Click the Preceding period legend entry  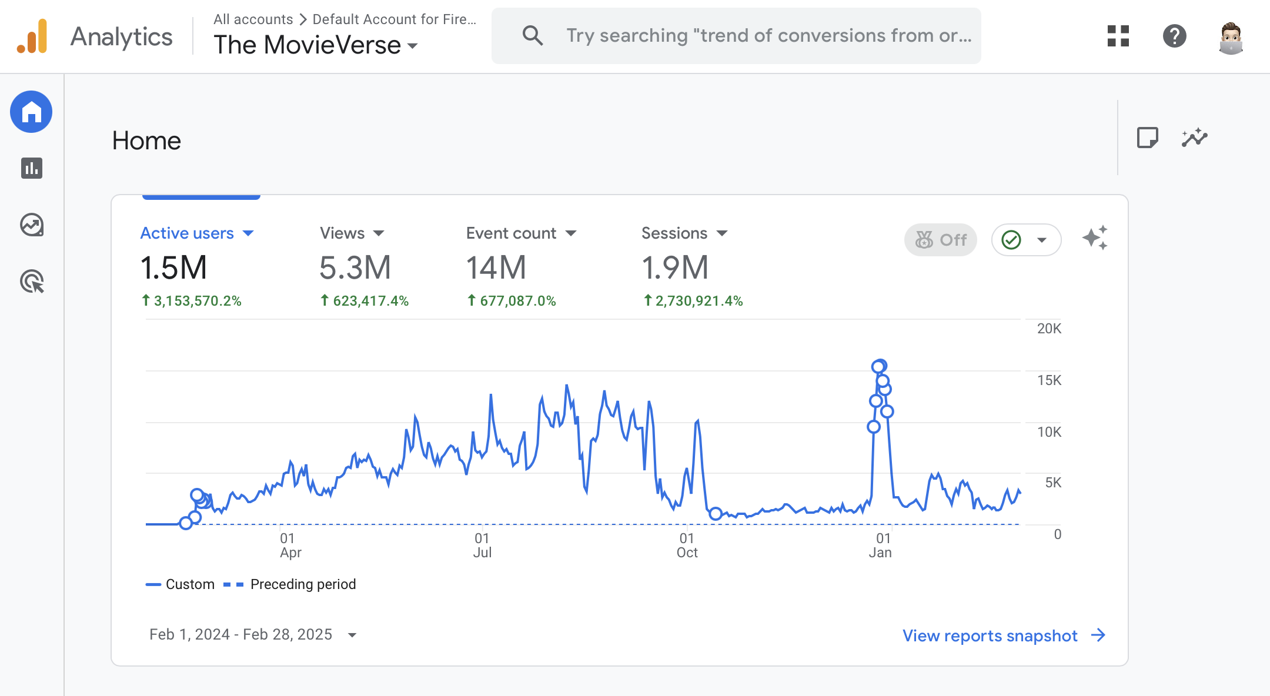[x=290, y=584]
